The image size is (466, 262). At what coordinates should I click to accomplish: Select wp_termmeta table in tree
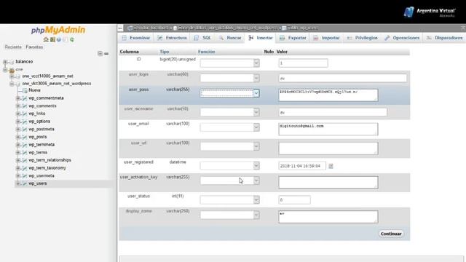42,145
